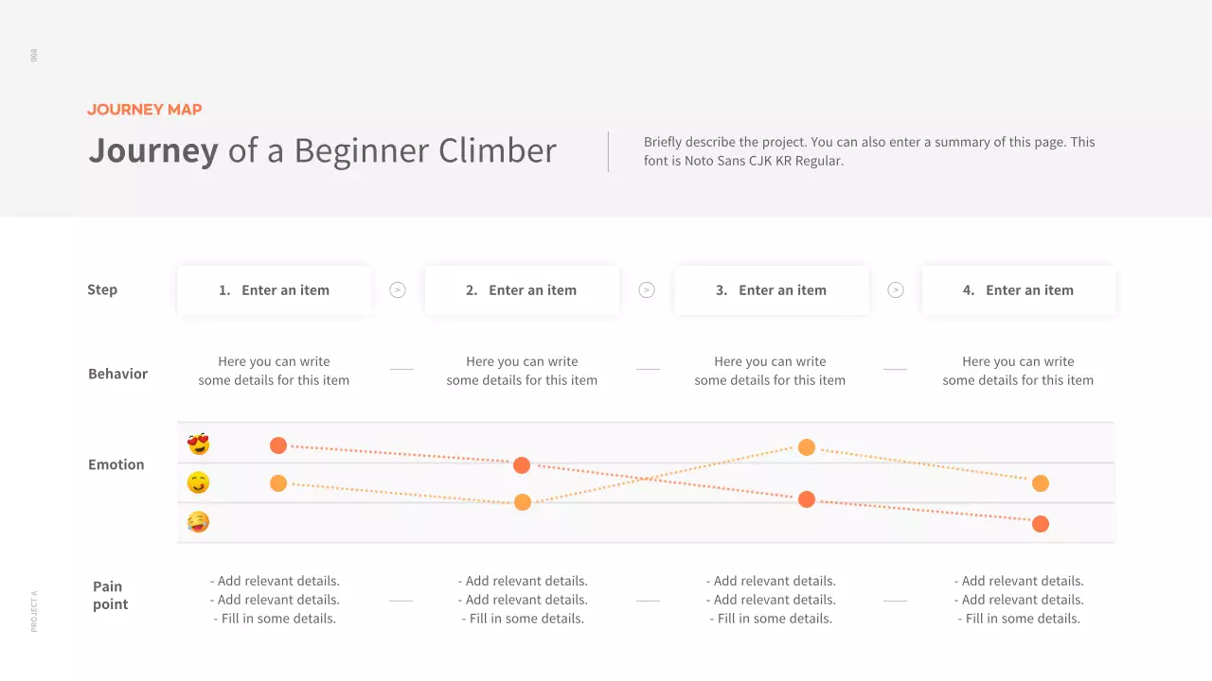Select the "JOURNEY MAP" orange heading
The image size is (1212, 681).
click(145, 110)
